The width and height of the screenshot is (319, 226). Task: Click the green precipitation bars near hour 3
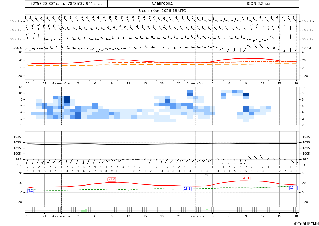click(84, 210)
